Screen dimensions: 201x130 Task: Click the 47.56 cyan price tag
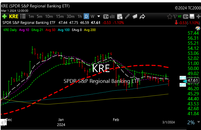pyautogui.click(x=183, y=78)
